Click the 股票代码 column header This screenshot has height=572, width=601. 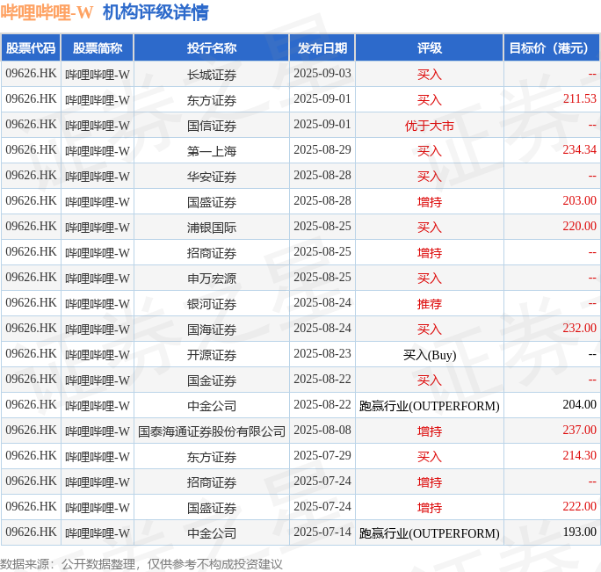(31, 48)
